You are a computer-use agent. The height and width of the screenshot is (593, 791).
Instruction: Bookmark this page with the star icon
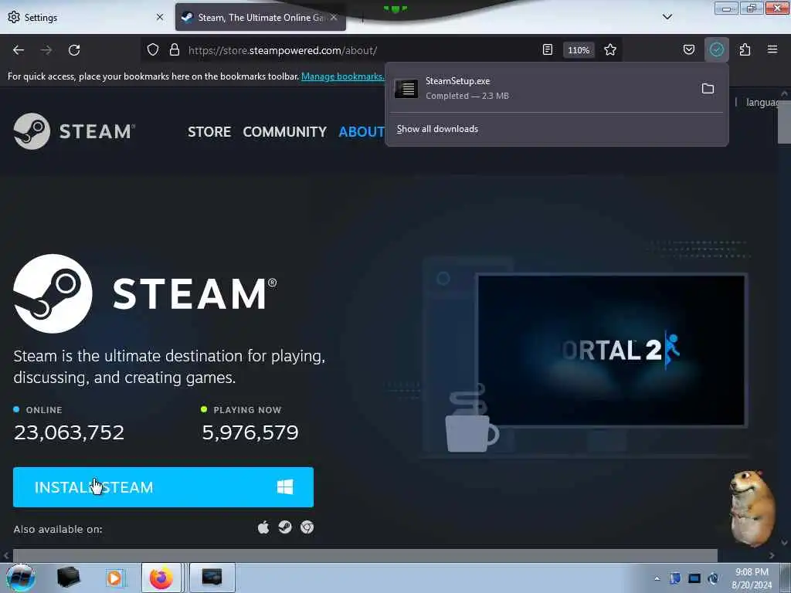click(610, 50)
